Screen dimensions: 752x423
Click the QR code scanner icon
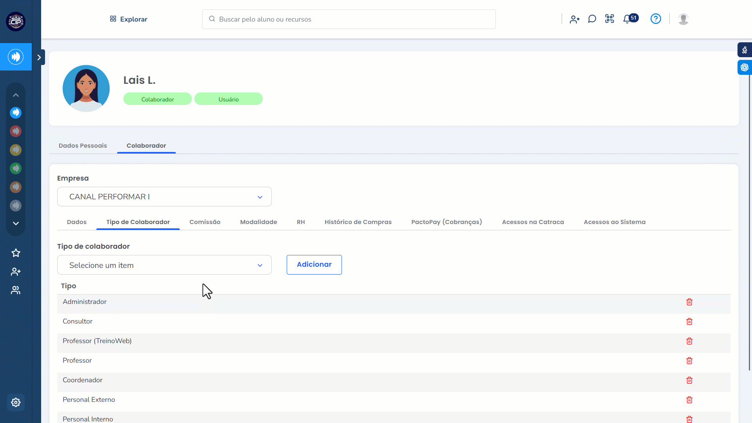point(609,19)
